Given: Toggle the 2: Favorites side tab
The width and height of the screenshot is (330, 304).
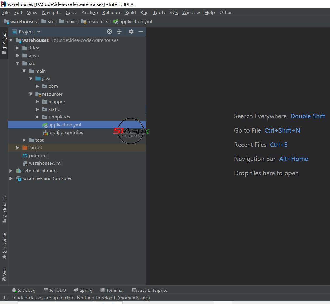Looking at the screenshot, I should point(4,245).
